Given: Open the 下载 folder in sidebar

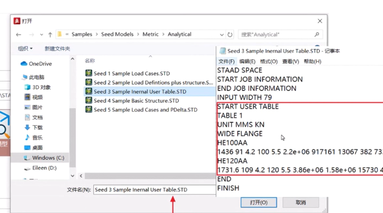Looking at the screenshot, I should 34,127.
